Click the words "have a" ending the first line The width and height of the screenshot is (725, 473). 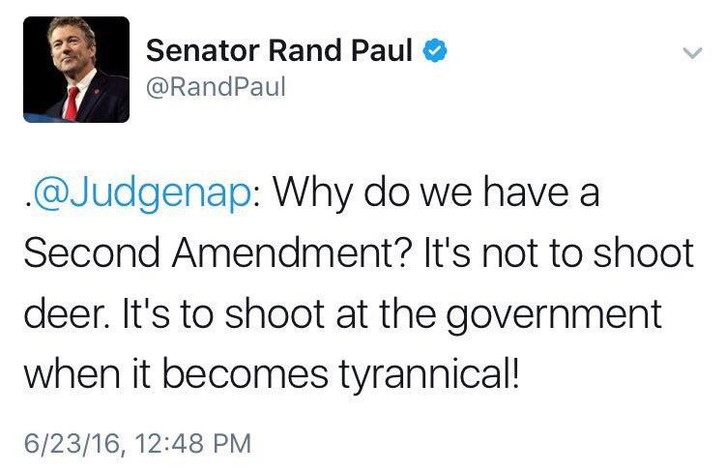pyautogui.click(x=541, y=192)
